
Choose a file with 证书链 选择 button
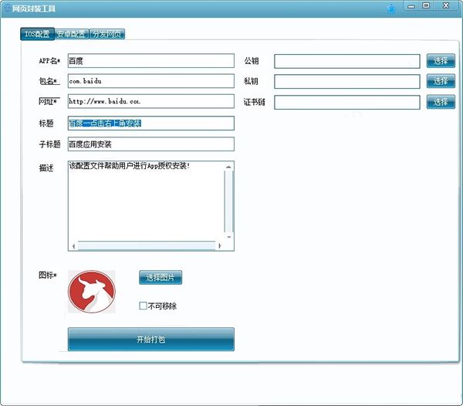pyautogui.click(x=441, y=102)
